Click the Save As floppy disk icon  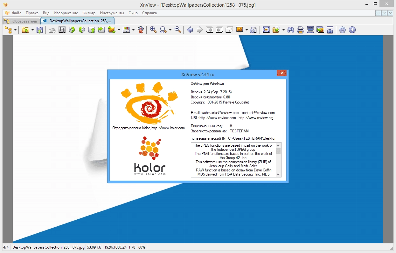pos(39,30)
